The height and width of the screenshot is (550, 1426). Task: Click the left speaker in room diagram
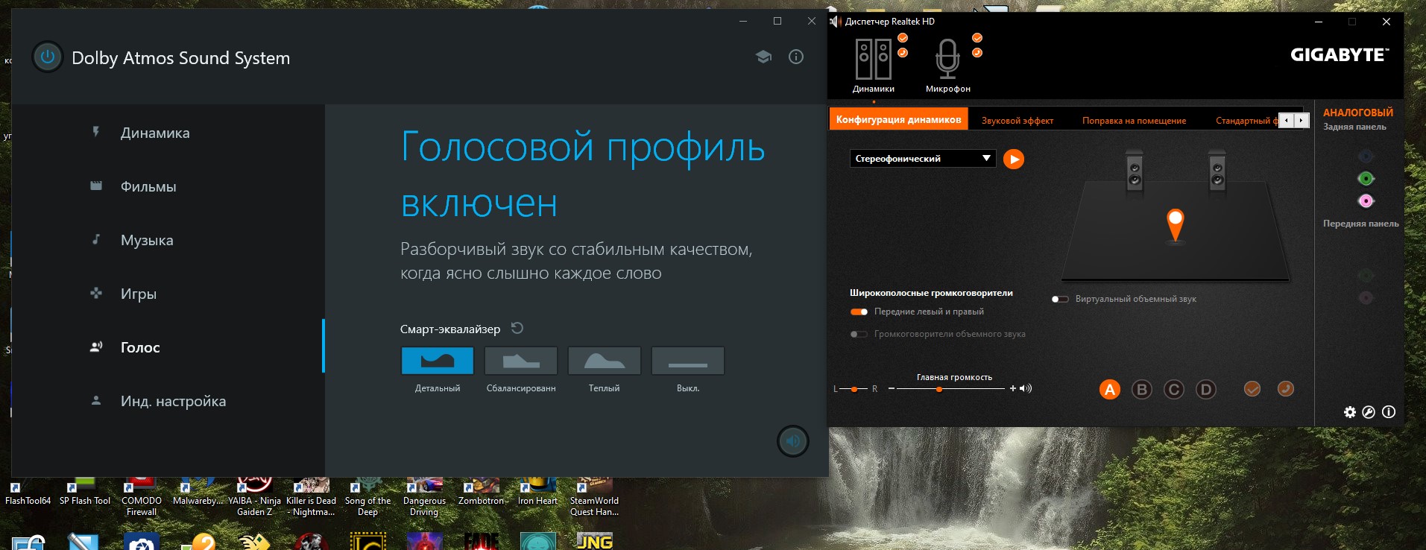tap(1135, 171)
